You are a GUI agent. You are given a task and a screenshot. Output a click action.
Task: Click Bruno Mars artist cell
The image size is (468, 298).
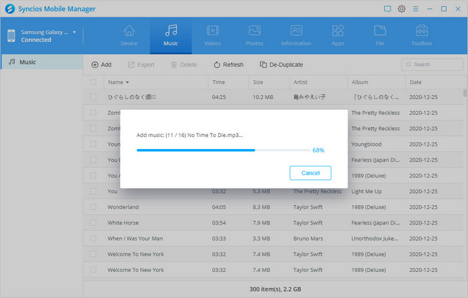click(x=308, y=239)
